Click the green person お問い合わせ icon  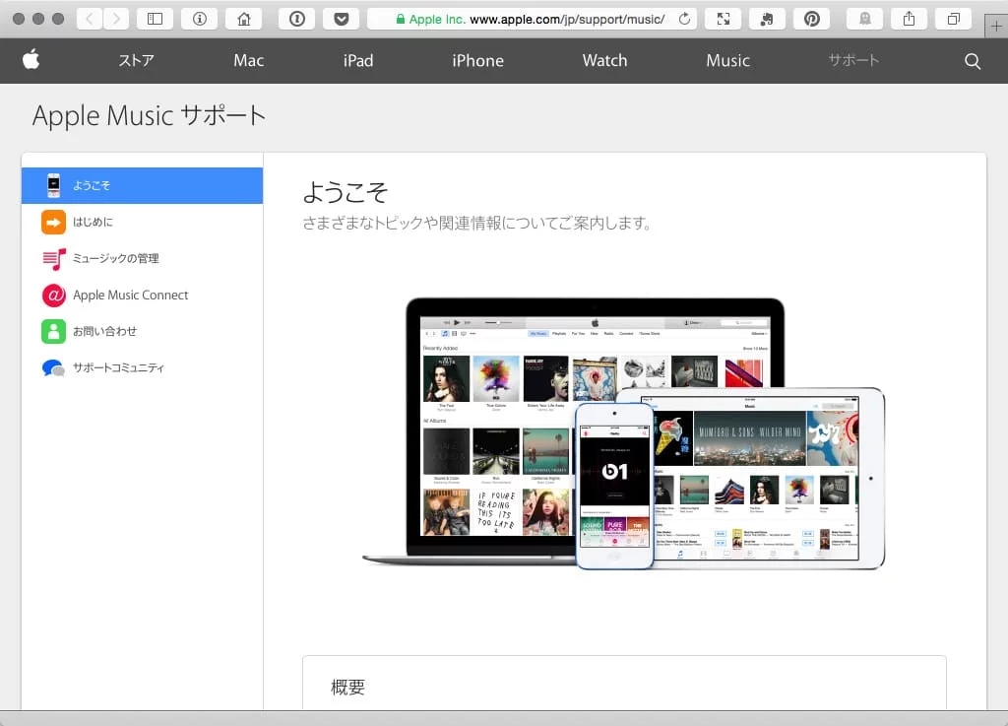tap(53, 332)
